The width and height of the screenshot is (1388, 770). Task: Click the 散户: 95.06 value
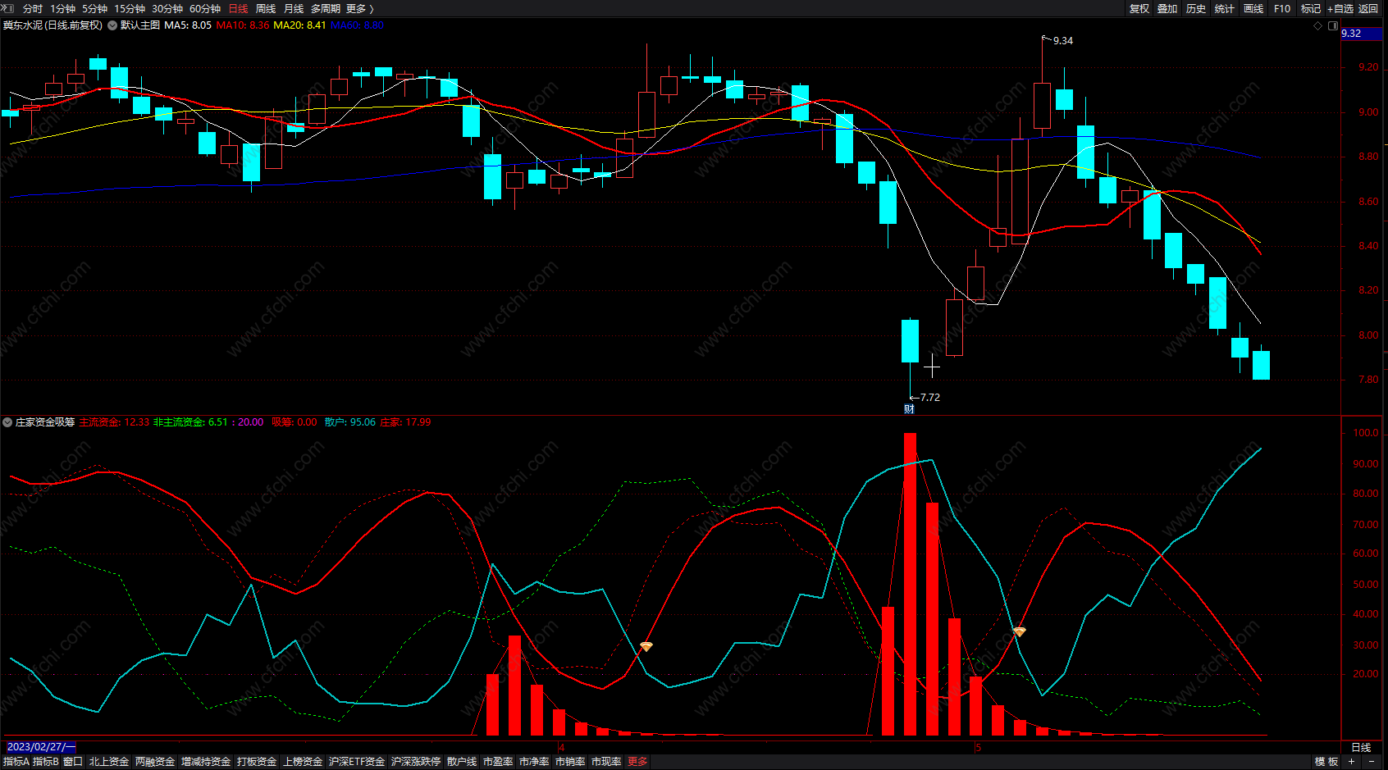point(350,422)
